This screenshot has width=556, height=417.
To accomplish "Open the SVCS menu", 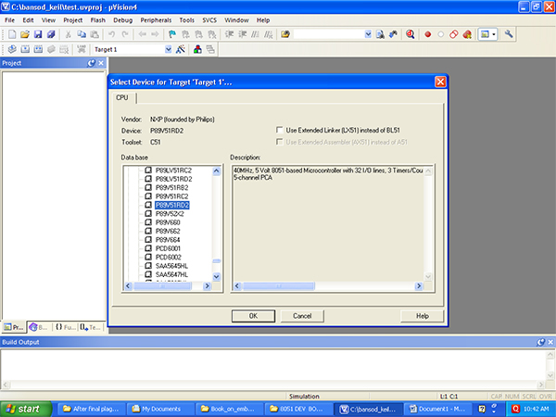I will pyautogui.click(x=209, y=20).
